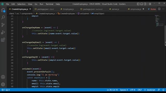166x93 pixels.
Task: Change line endings via CRLF indicator
Action: pyautogui.click(x=140, y=90)
